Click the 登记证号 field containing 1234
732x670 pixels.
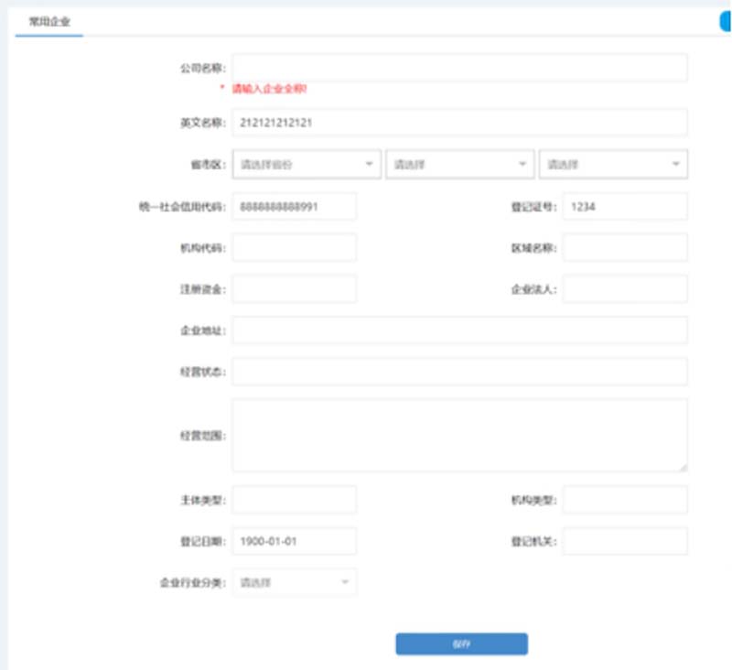click(625, 207)
